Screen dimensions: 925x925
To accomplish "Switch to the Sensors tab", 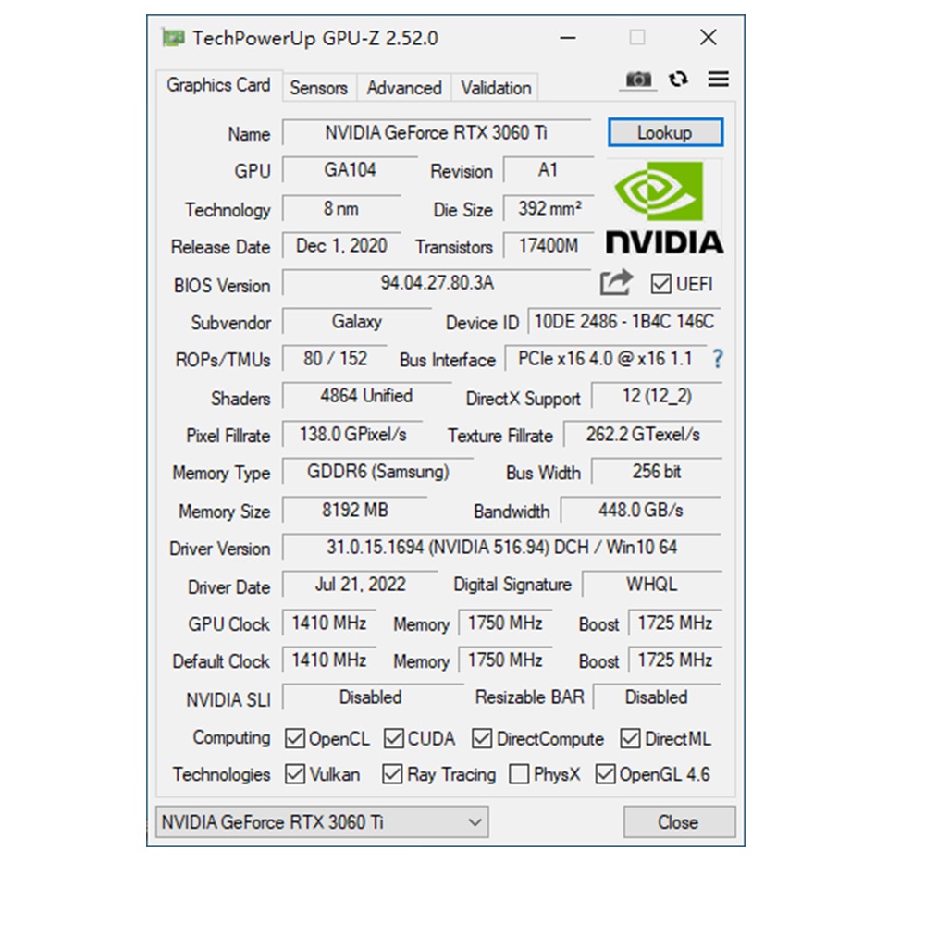I will [318, 88].
